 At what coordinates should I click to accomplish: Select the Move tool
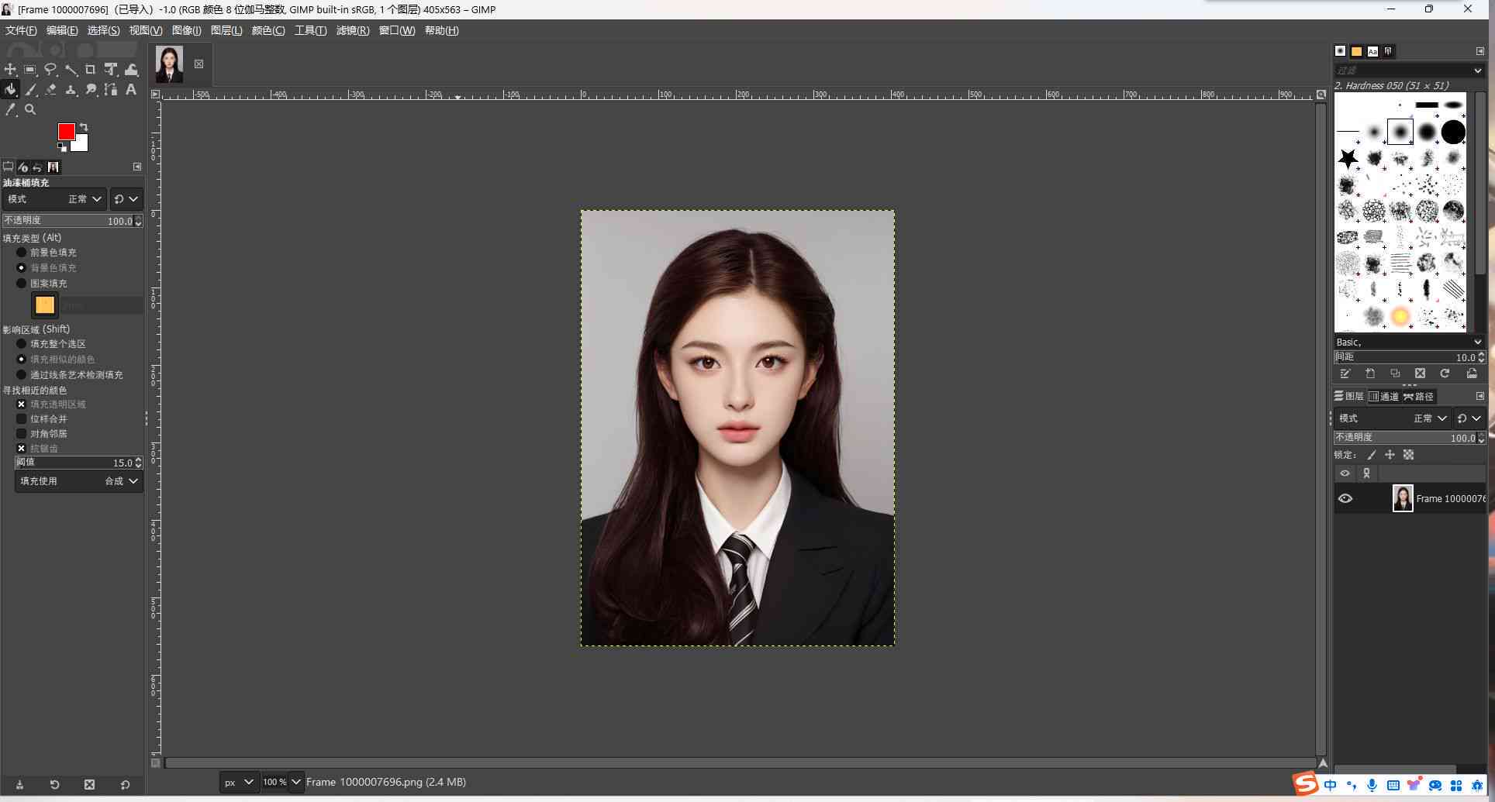pyautogui.click(x=10, y=70)
